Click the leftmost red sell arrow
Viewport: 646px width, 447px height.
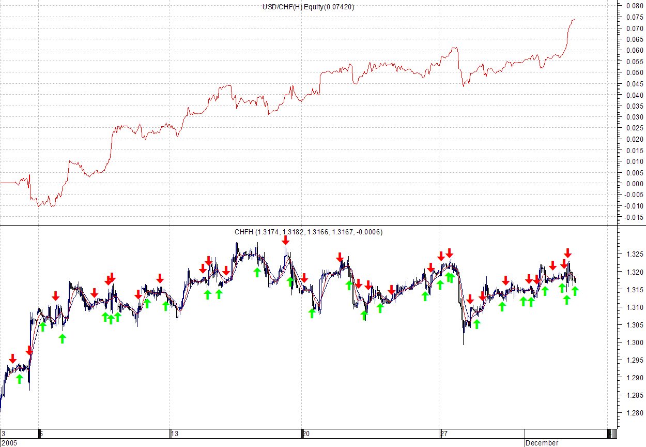point(12,359)
